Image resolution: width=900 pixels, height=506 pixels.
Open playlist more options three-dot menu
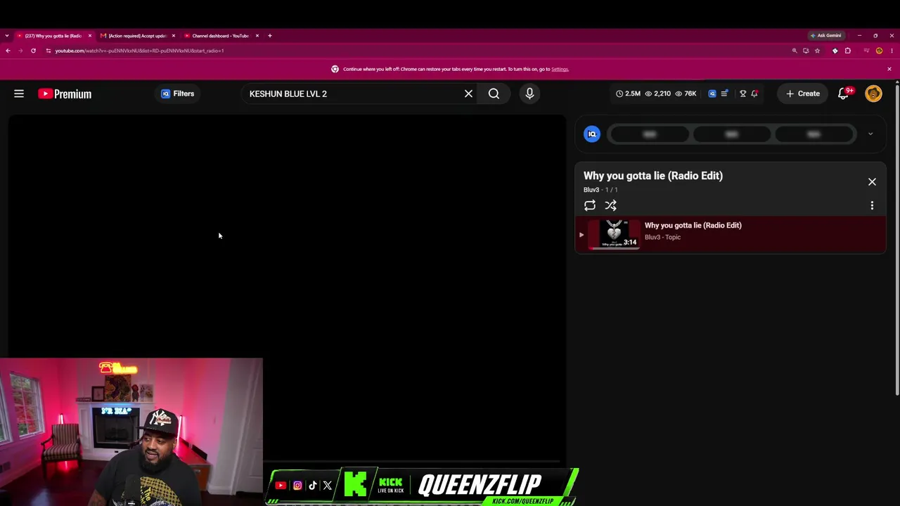tap(872, 205)
